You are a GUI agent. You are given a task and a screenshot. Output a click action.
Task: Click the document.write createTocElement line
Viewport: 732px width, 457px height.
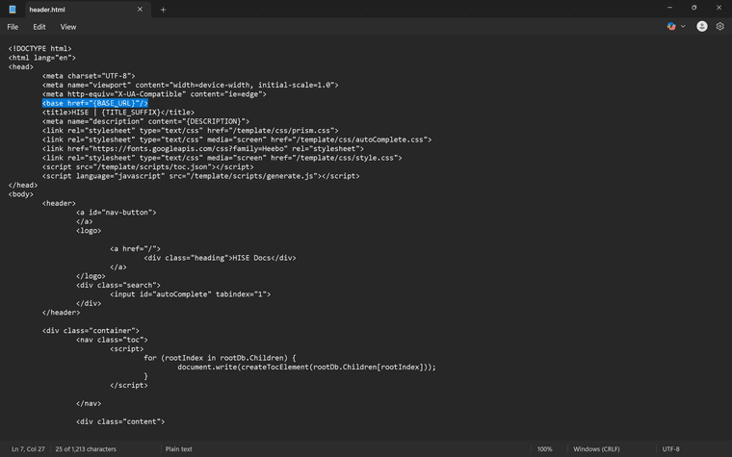point(306,367)
